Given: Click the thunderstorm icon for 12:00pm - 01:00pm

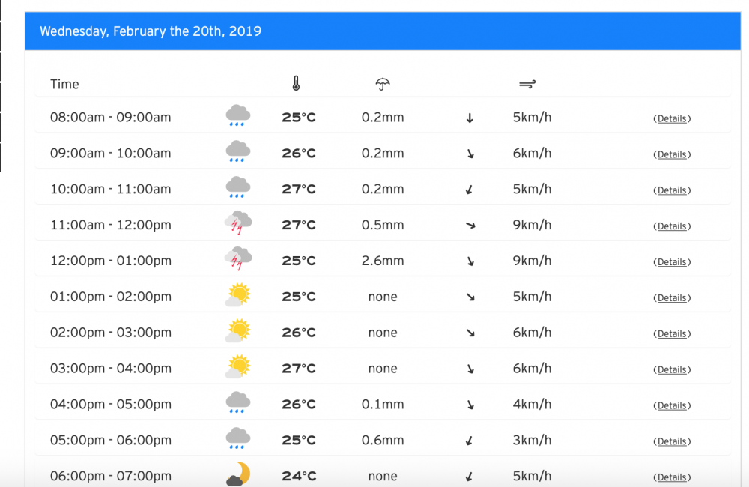Looking at the screenshot, I should (238, 260).
